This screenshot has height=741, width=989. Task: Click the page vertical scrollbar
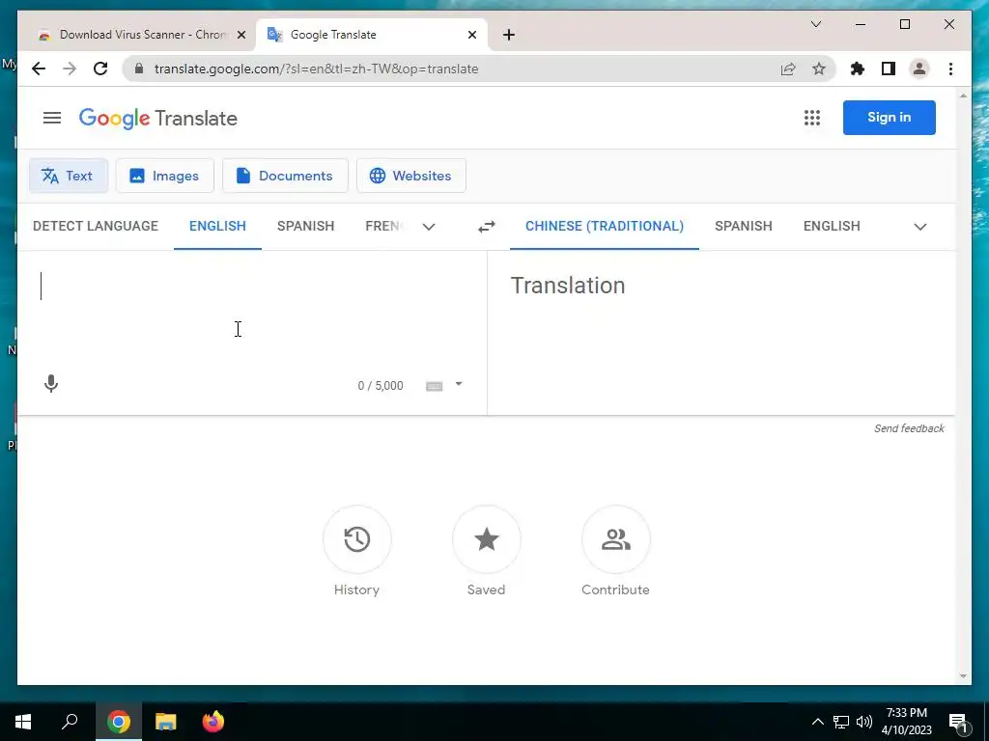[x=963, y=386]
